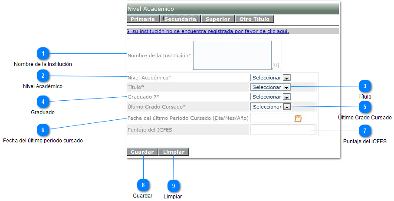This screenshot has height=201, width=394.
Task: Click callout bubble number 8 above Guardar label
Action: (142, 185)
